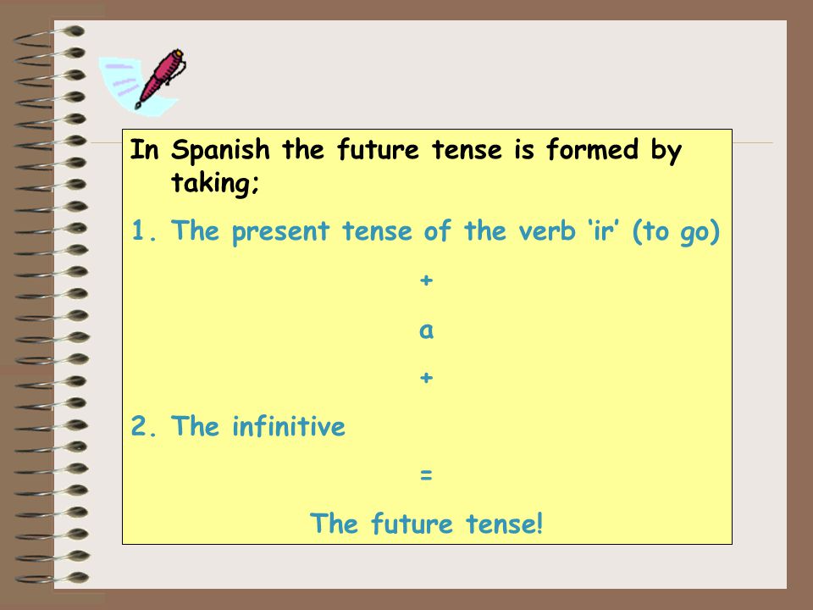The height and width of the screenshot is (610, 813).
Task: Click the word 'taking;' in the heading
Action: pos(215,183)
